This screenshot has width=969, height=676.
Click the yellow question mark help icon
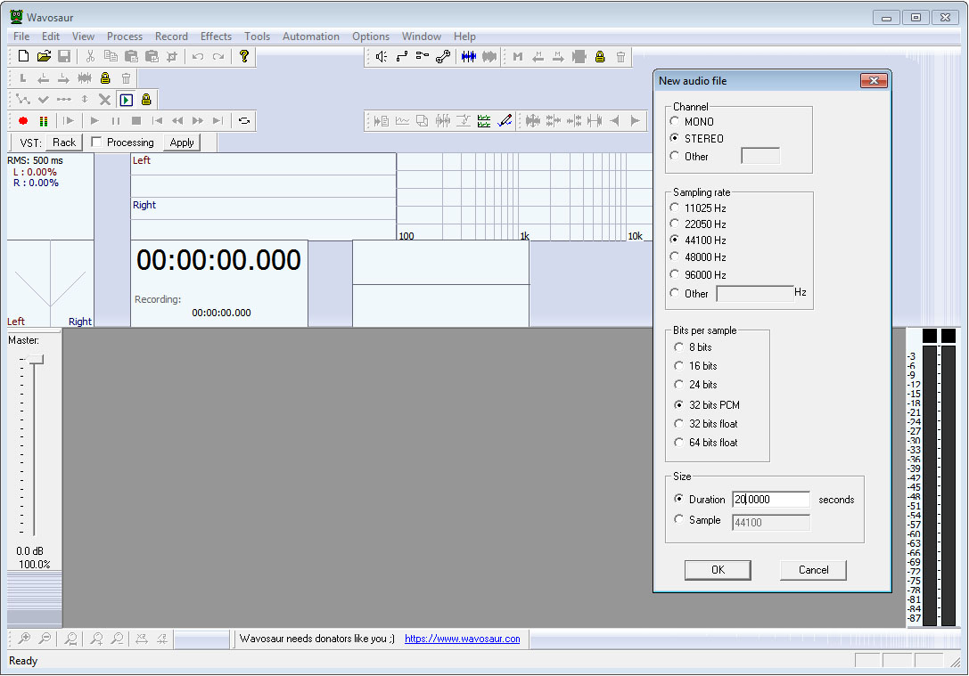tap(243, 56)
